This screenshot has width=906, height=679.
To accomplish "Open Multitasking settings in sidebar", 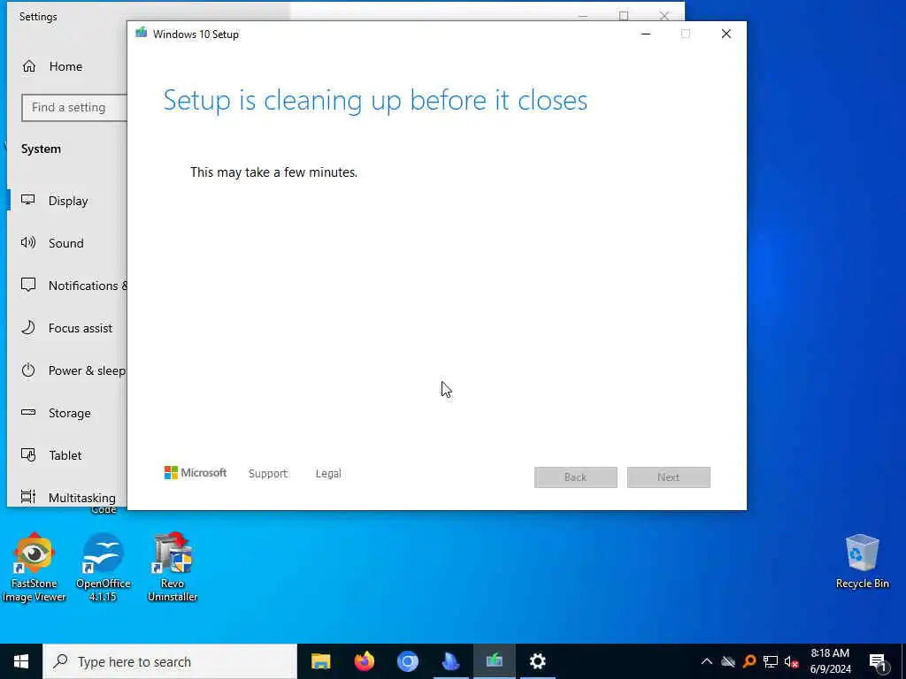I will coord(67,497).
